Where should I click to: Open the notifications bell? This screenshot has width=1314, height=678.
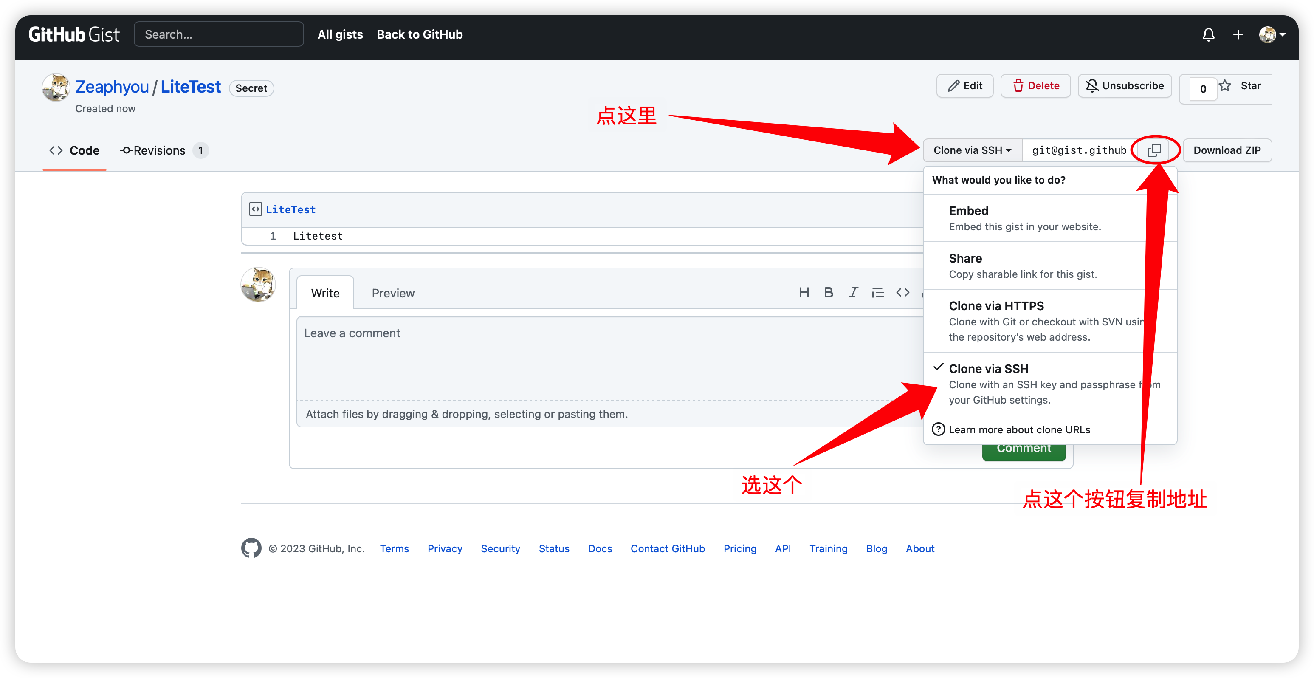pyautogui.click(x=1208, y=35)
